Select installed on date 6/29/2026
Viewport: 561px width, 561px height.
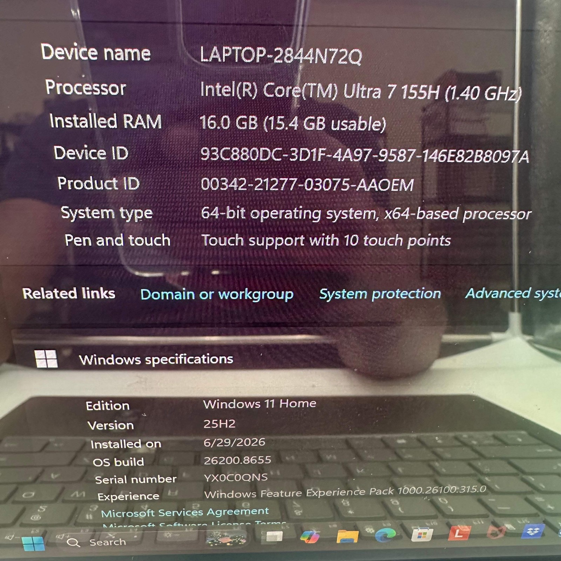click(x=234, y=442)
